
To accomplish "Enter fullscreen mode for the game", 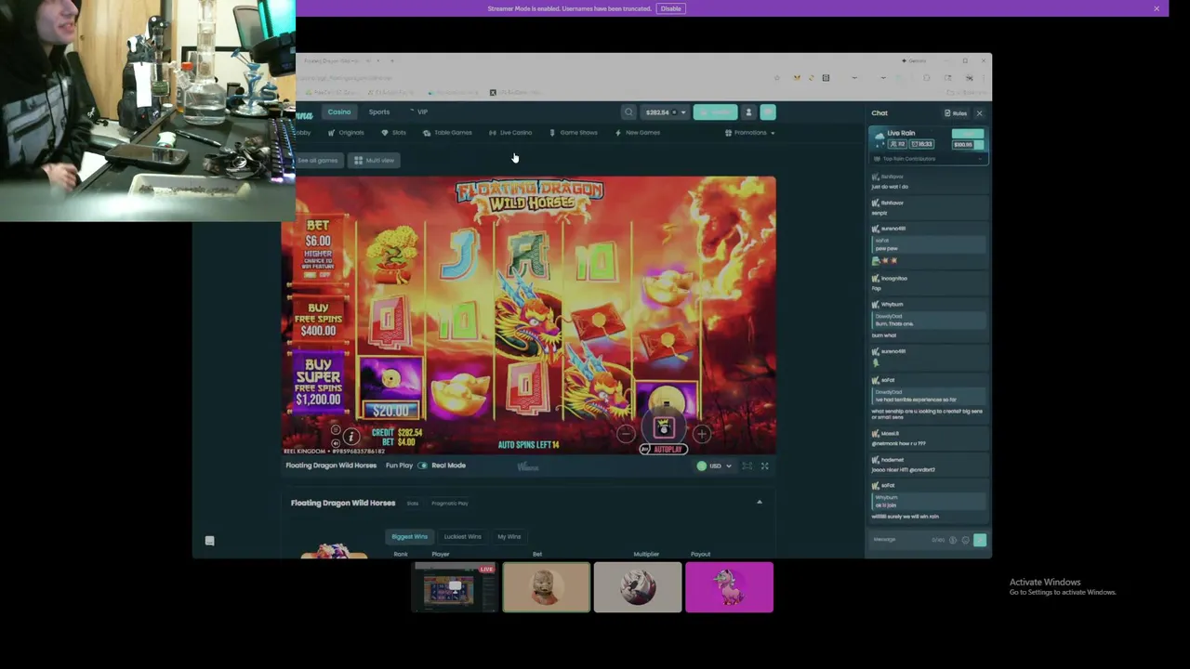I will click(765, 466).
